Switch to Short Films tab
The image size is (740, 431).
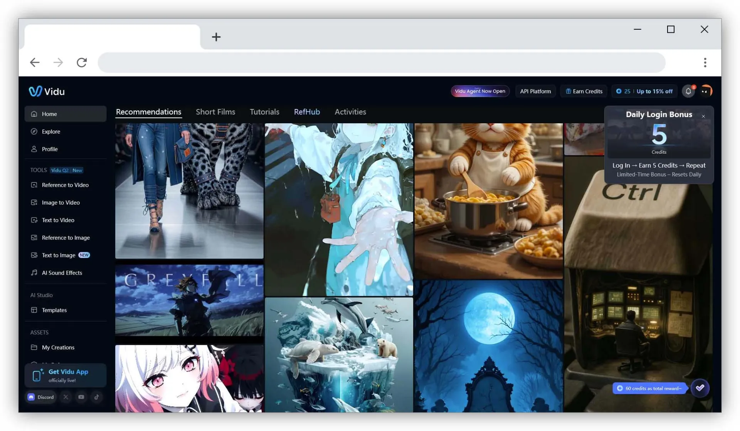215,112
